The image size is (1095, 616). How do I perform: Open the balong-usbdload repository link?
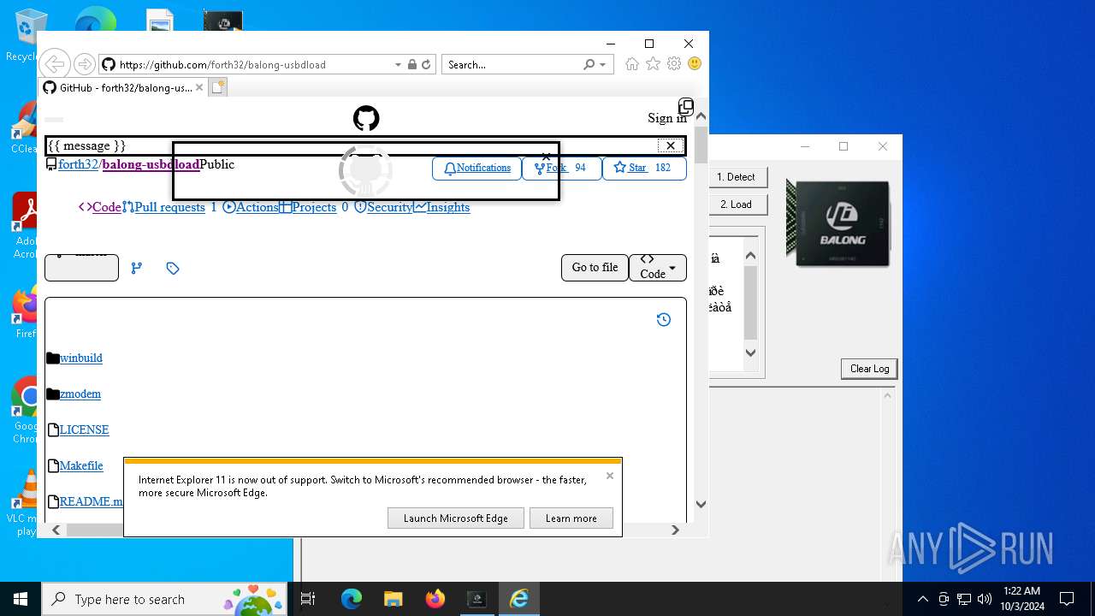151,164
